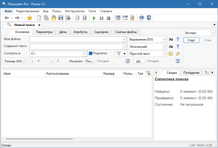Close the Новый поиск tab
The height and width of the screenshot is (148, 218).
click(39, 25)
